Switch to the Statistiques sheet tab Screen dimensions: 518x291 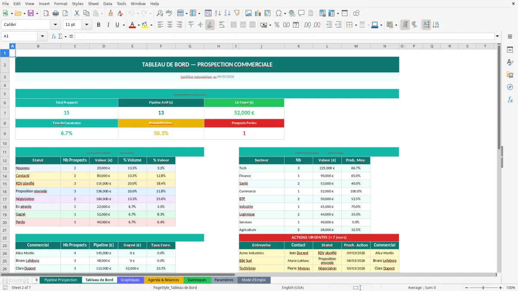(197, 280)
